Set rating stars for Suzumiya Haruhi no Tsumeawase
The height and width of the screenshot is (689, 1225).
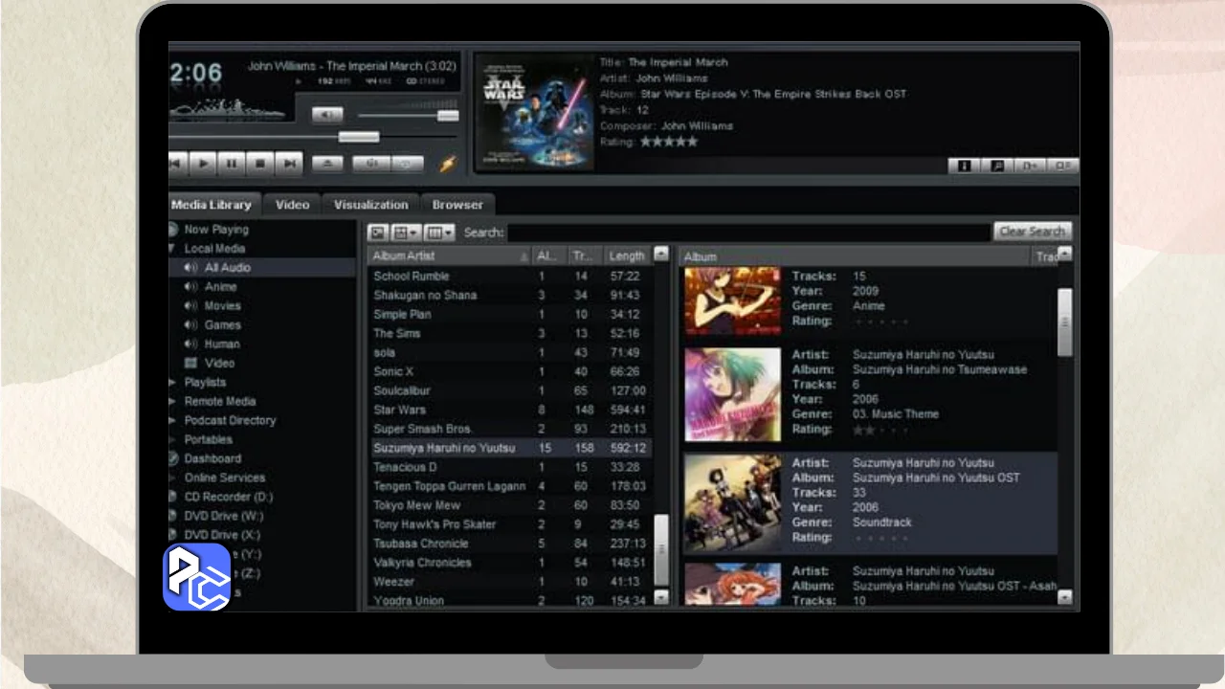(881, 430)
